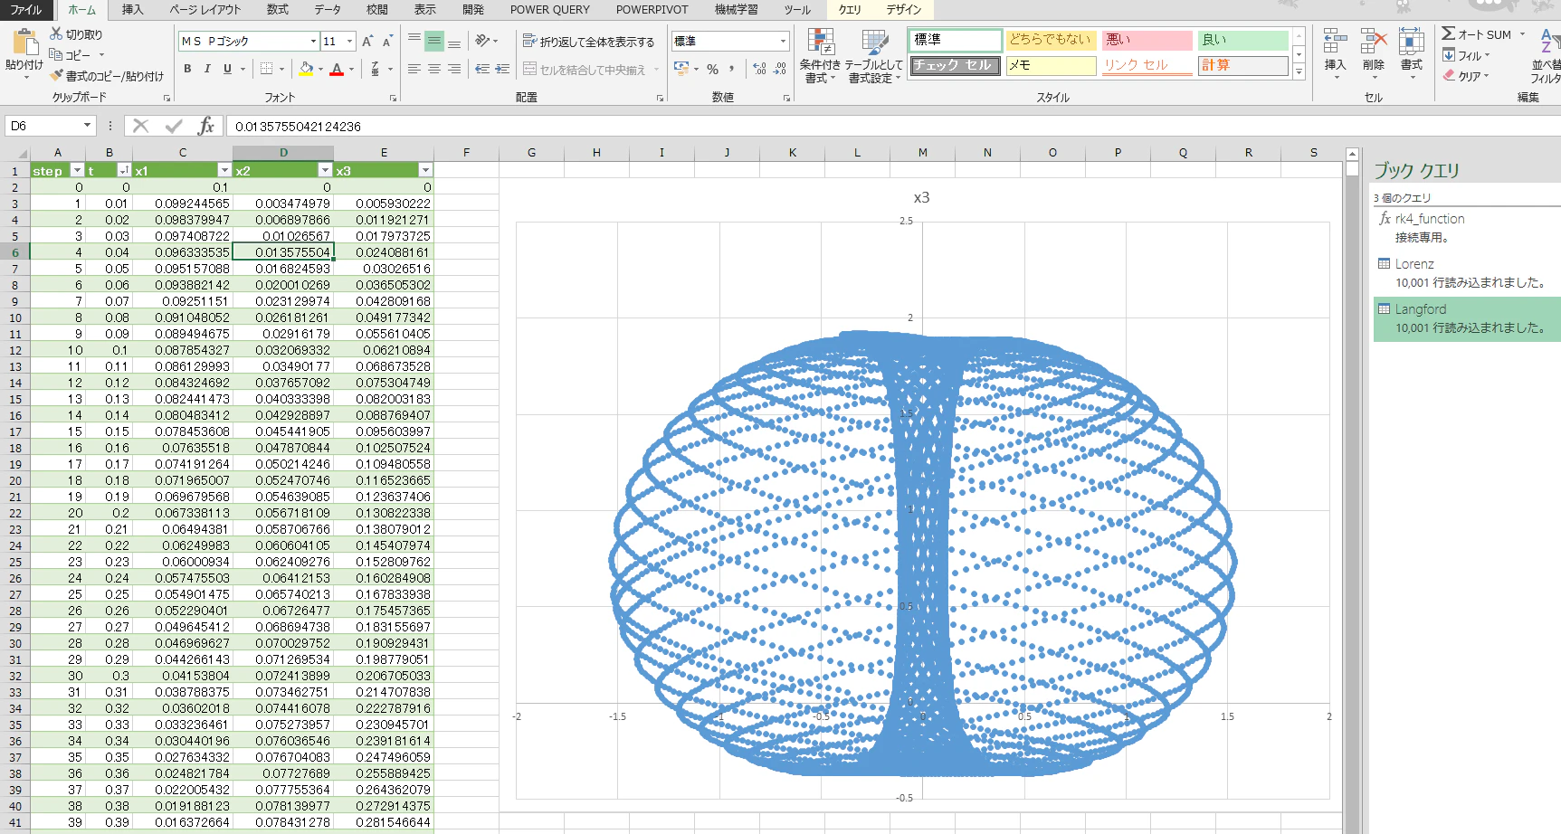Increase the cell indent
1561x834 pixels.
pyautogui.click(x=502, y=69)
